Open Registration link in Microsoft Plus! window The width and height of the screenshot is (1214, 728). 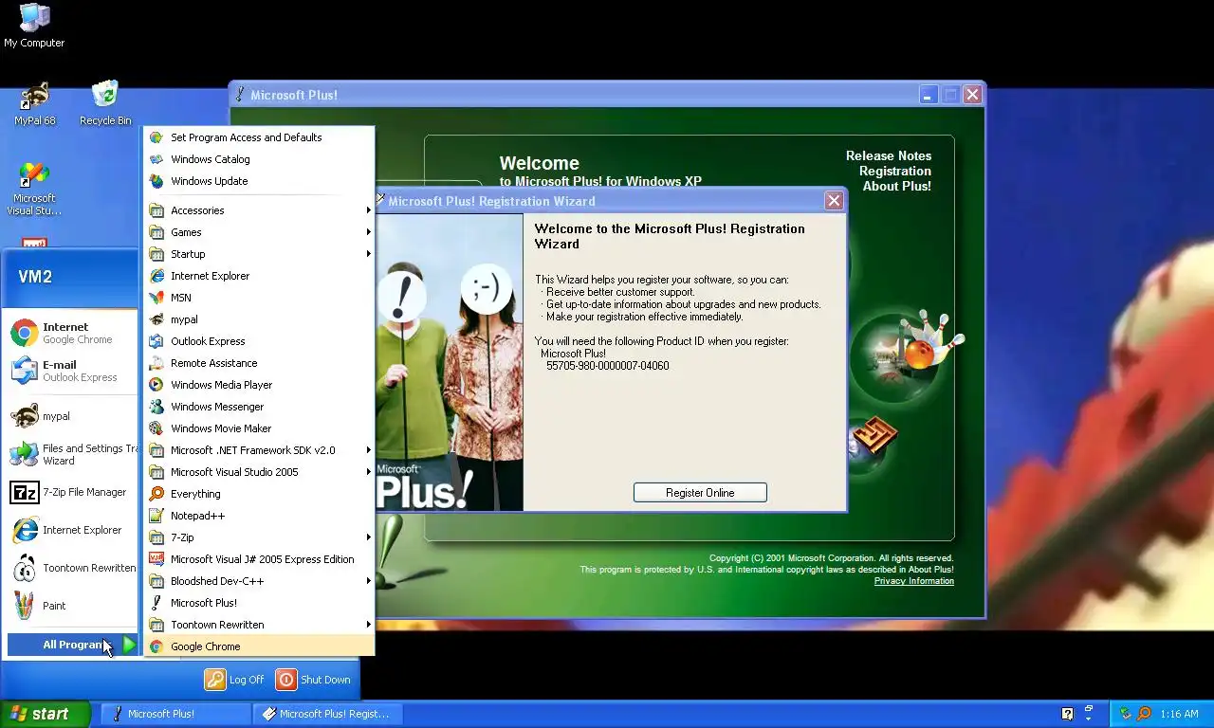pyautogui.click(x=895, y=171)
